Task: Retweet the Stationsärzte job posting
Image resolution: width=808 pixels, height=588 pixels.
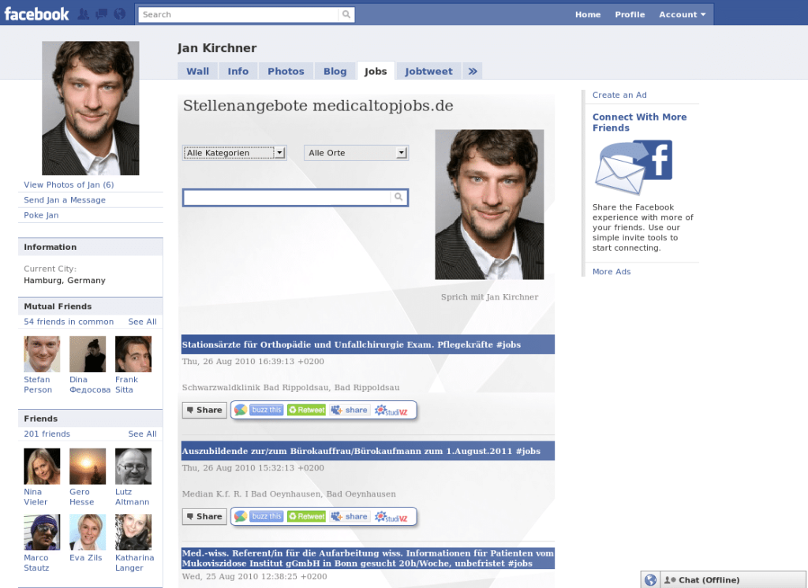Action: pos(307,410)
